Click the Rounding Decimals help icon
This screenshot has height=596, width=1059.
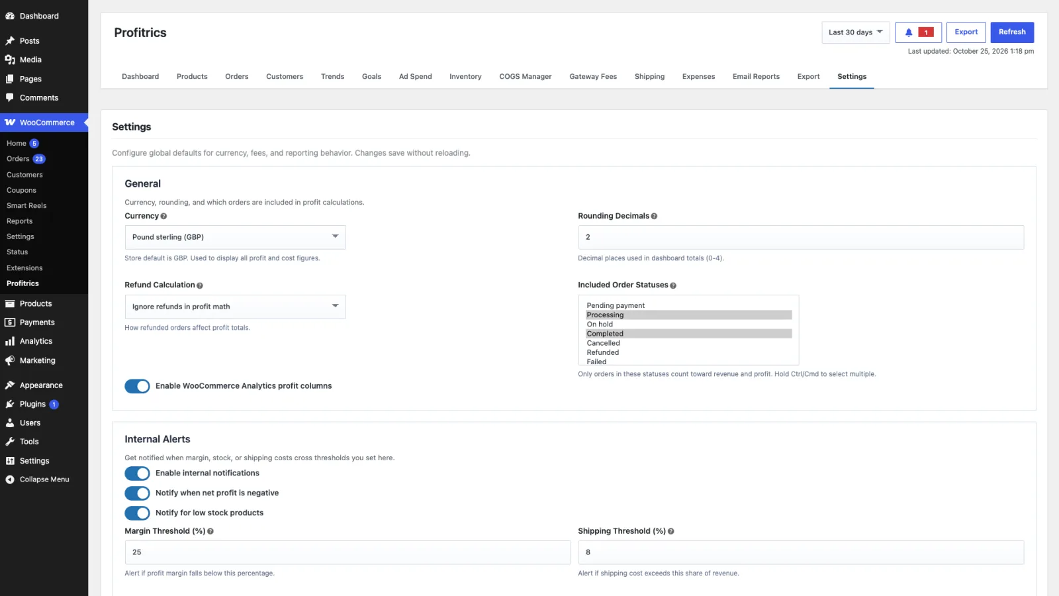(x=654, y=217)
